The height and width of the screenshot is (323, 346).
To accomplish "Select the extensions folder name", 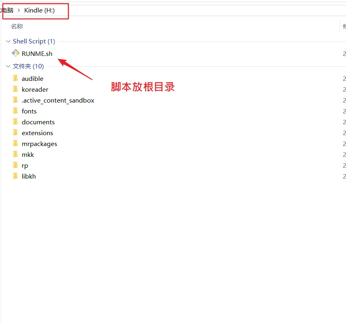I will tap(37, 133).
